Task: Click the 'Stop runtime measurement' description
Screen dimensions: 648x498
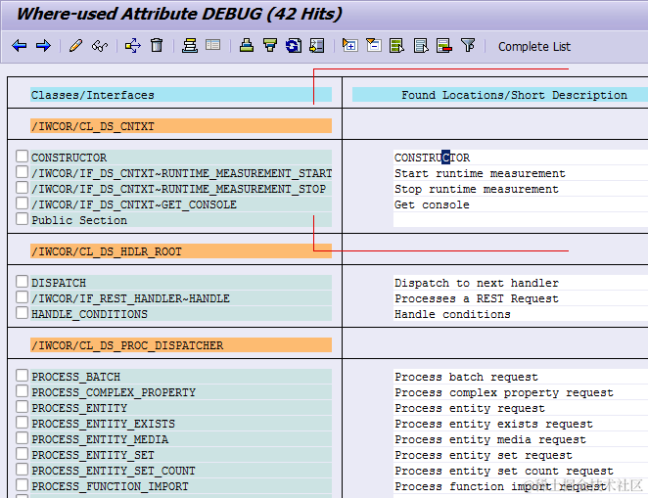Action: pyautogui.click(x=477, y=189)
